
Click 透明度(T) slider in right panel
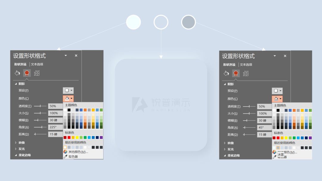(249, 106)
